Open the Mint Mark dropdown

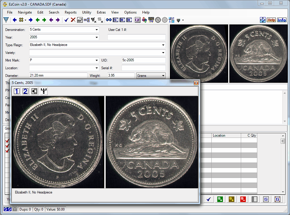97,60
